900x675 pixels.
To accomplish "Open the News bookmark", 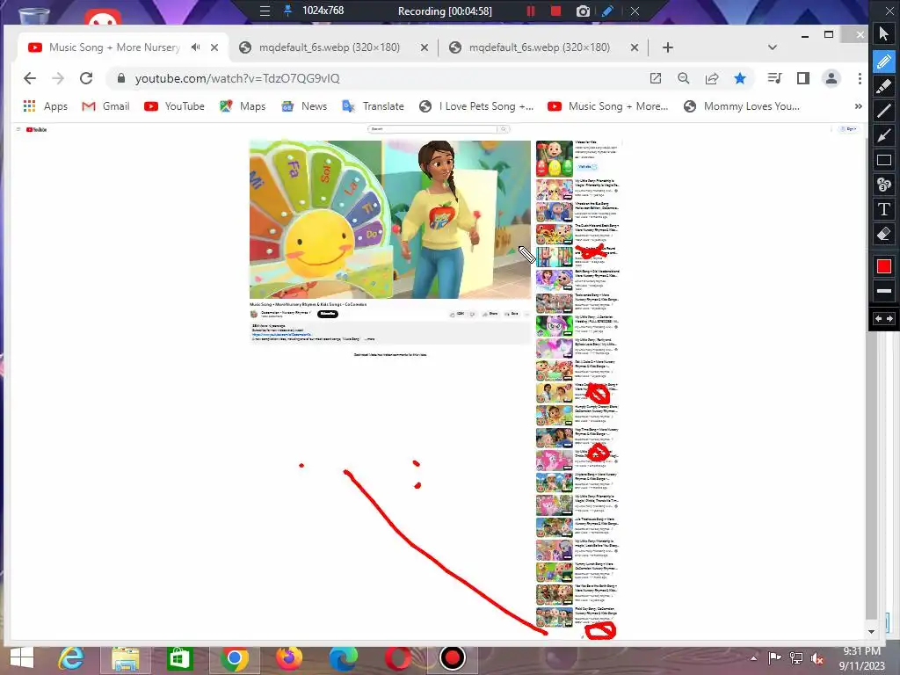I will click(303, 106).
